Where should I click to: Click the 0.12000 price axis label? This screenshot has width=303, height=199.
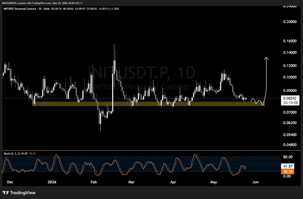tap(290, 66)
